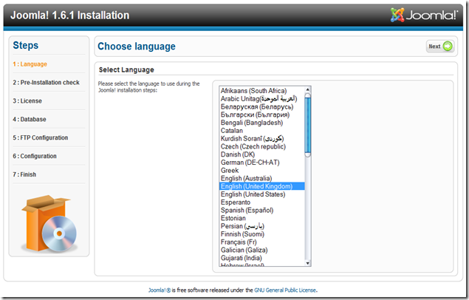Go to step 2: Pre-Installation check
The image size is (469, 300).
coord(46,83)
